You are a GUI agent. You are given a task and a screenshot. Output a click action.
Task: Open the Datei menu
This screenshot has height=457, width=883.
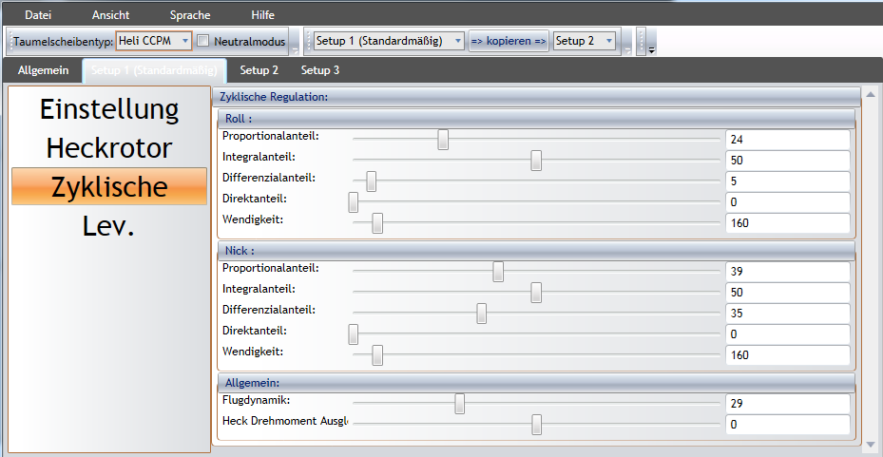(38, 15)
